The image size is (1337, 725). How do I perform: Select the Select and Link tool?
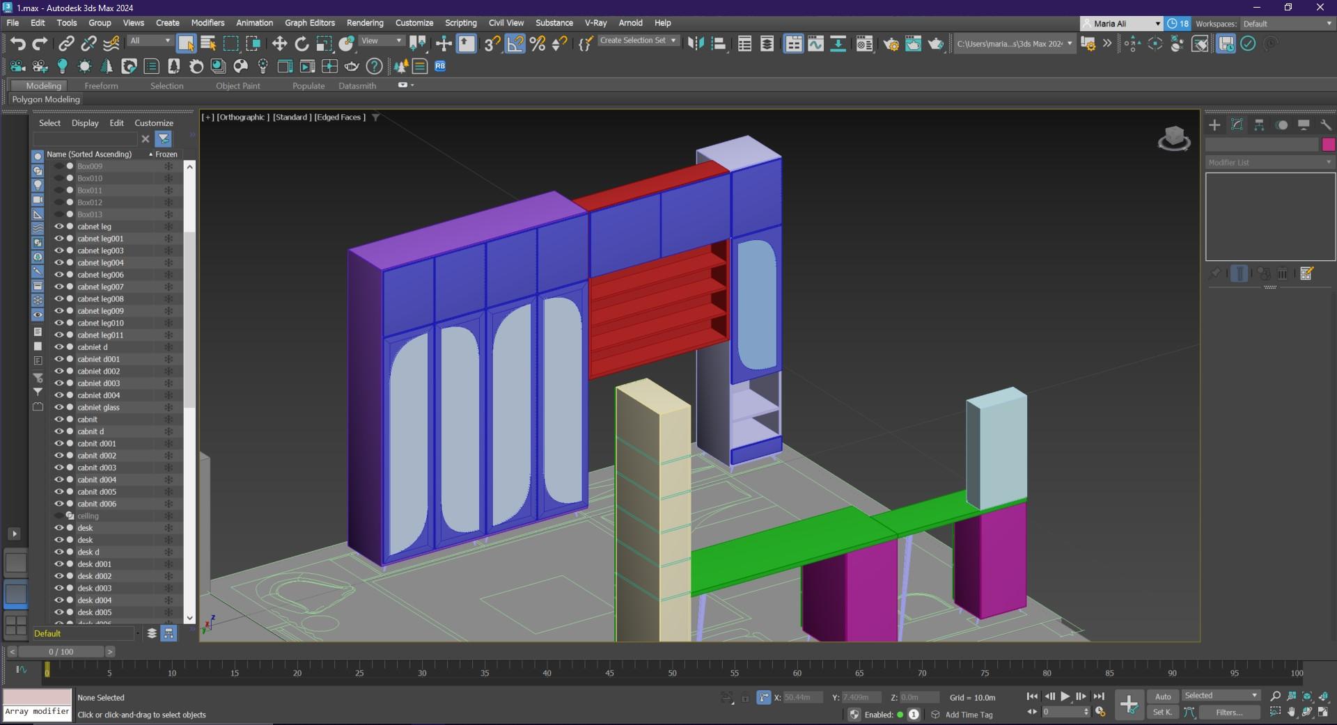click(66, 44)
